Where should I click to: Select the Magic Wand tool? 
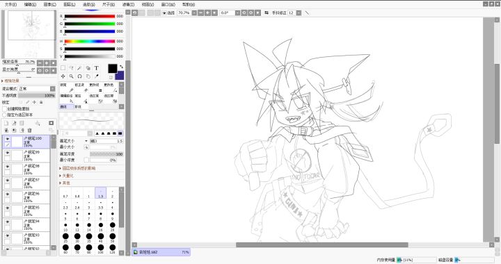(79, 68)
